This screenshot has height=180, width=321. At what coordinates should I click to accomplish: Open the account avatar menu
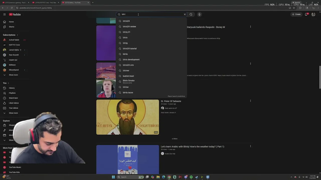313,14
